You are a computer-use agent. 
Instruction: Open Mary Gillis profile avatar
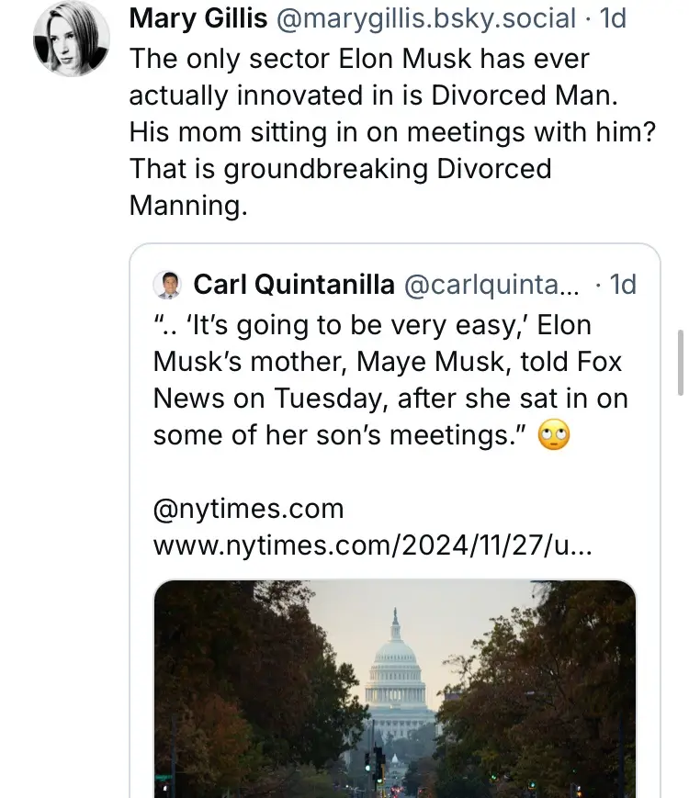72,39
